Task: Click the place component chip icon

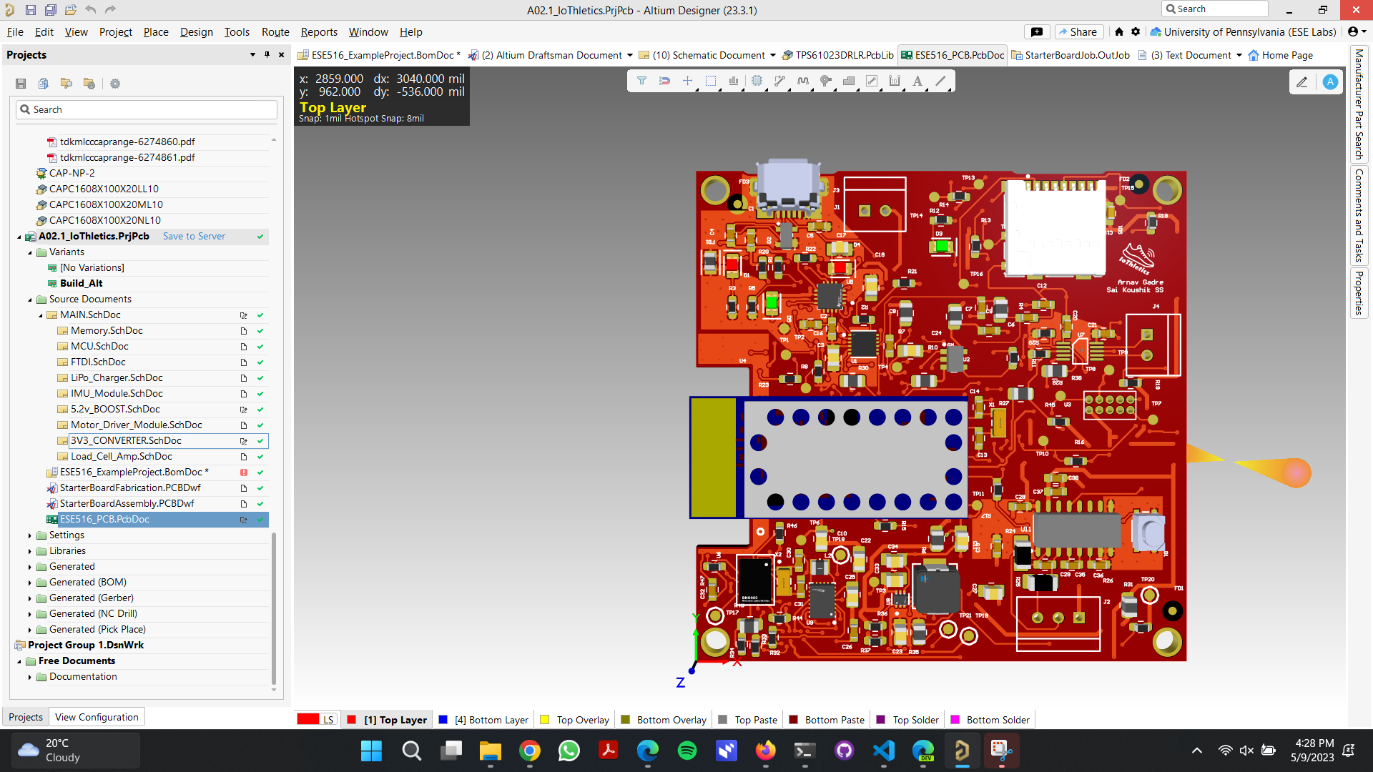Action: (757, 81)
